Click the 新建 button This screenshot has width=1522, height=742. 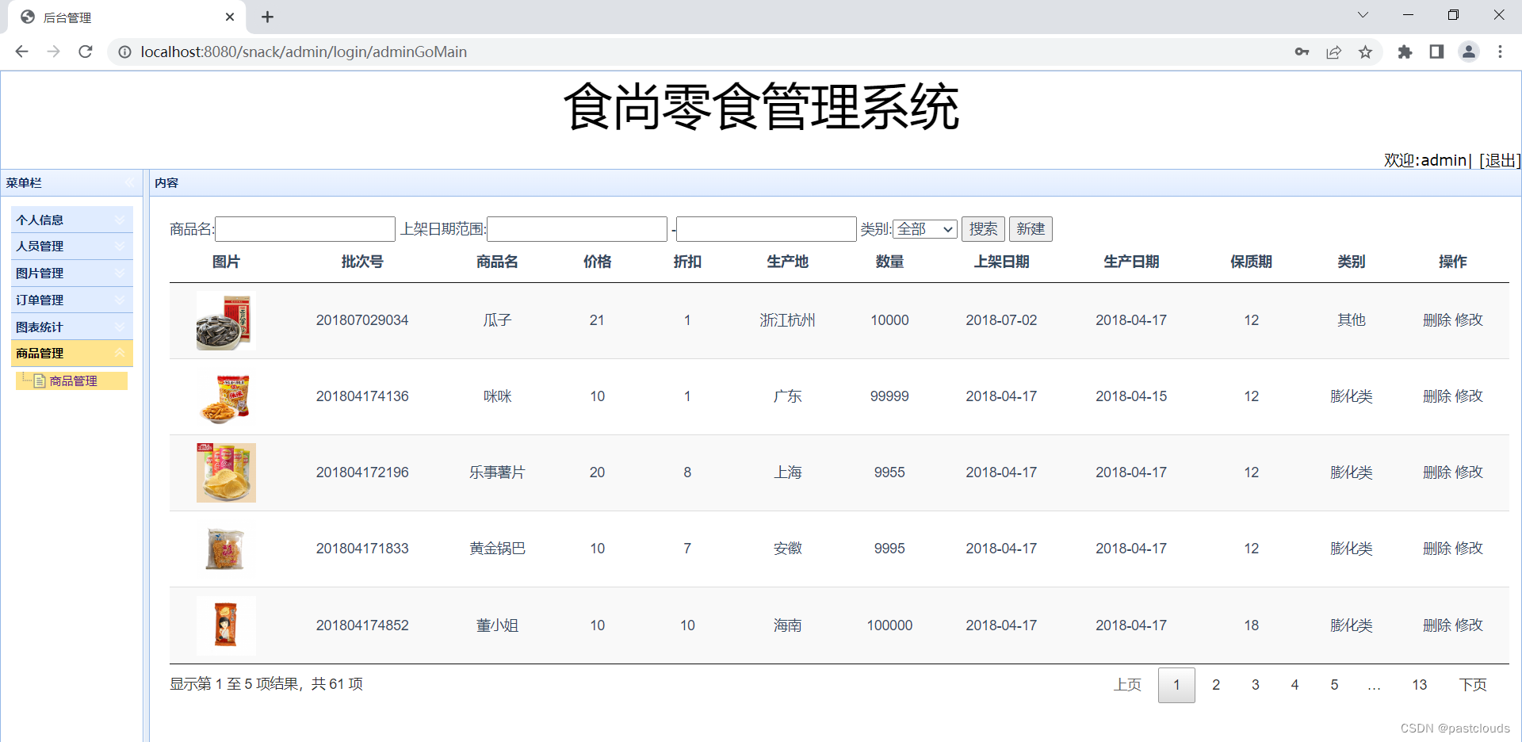tap(1031, 229)
